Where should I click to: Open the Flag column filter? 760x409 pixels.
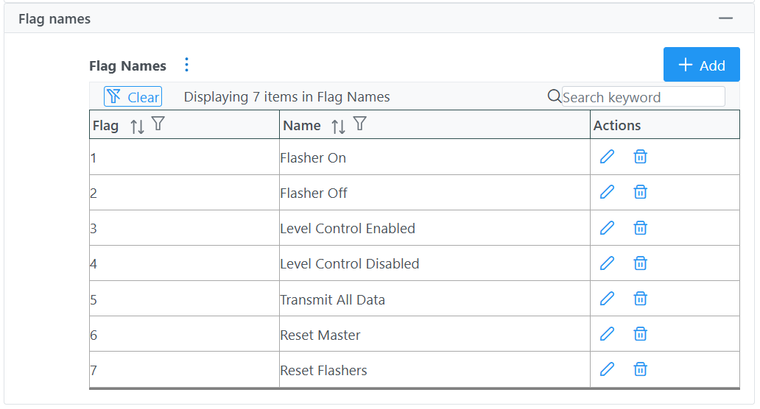158,124
